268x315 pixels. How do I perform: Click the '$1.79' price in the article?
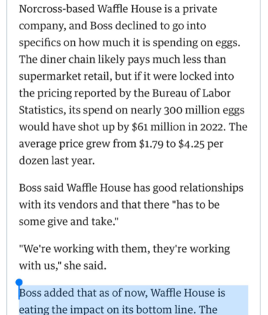pyautogui.click(x=151, y=144)
